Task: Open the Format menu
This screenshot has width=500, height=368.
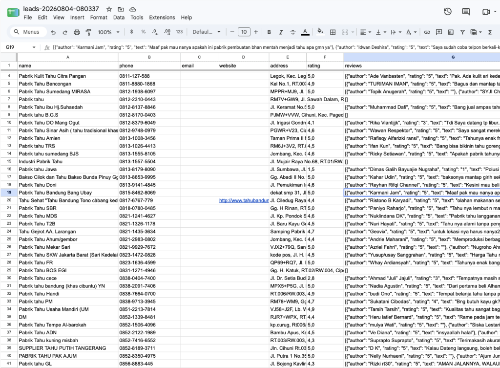Action: pos(99,18)
